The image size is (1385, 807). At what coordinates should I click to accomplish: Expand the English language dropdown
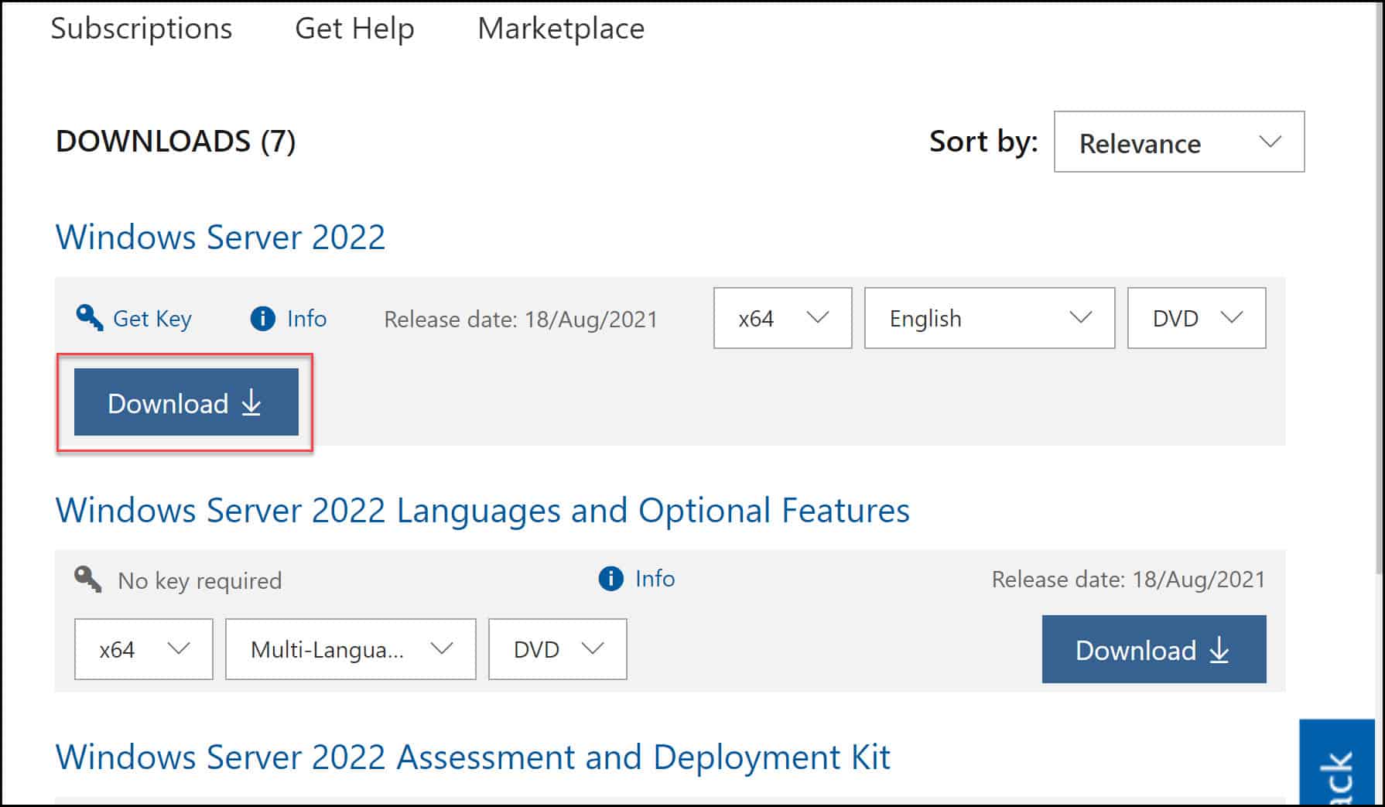click(990, 318)
